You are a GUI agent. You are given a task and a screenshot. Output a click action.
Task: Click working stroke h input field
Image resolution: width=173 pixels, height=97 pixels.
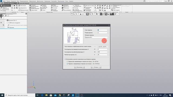[102, 55]
